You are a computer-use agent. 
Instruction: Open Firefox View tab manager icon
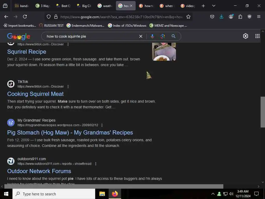pos(5,6)
